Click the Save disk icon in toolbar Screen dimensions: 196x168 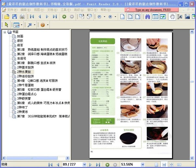(14, 17)
